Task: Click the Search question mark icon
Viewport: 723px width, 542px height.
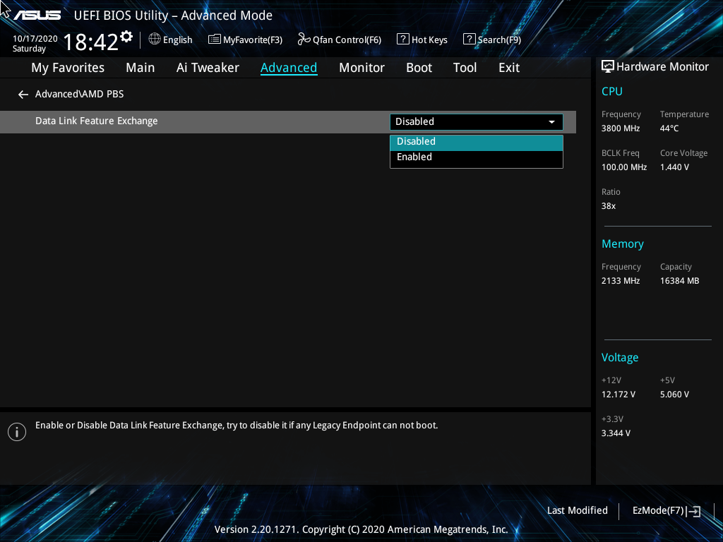Action: coord(469,40)
